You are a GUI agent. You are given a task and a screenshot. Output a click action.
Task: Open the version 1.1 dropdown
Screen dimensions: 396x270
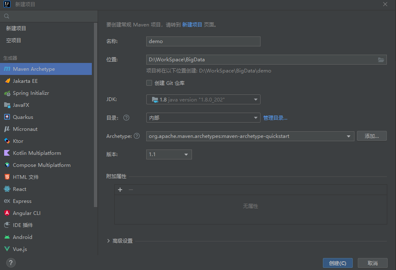169,154
